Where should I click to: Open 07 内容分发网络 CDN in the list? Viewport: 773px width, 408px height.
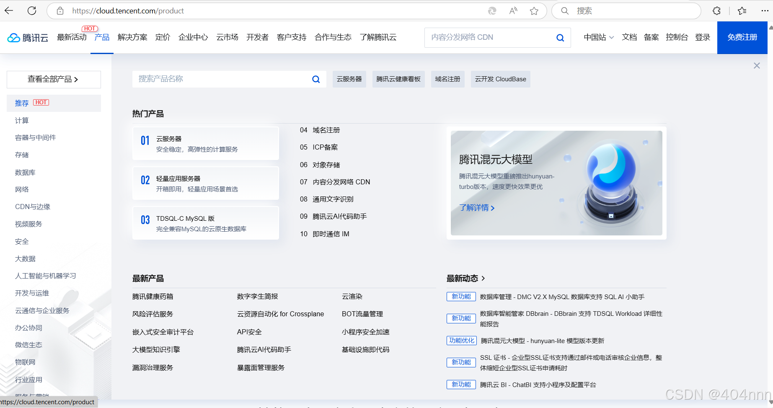[x=335, y=182]
